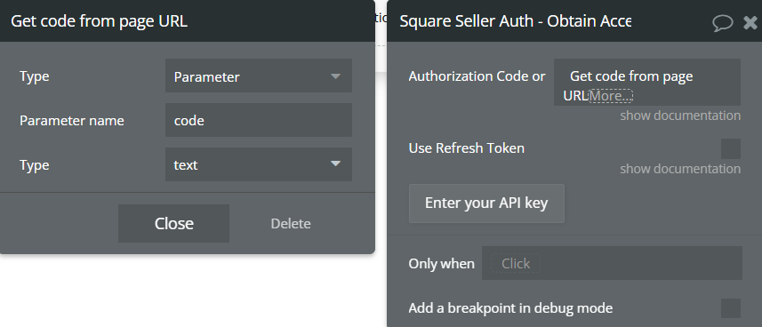The height and width of the screenshot is (327, 762).
Task: Click the arrow beside the Parameter value
Action: (335, 76)
